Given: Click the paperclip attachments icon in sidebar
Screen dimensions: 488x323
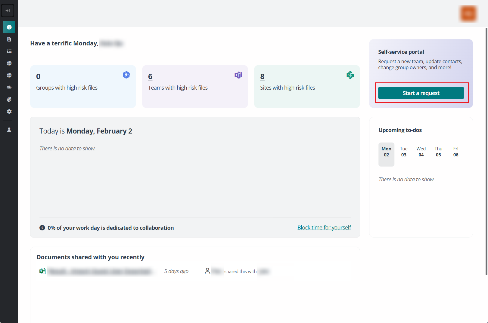Looking at the screenshot, I should [9, 99].
